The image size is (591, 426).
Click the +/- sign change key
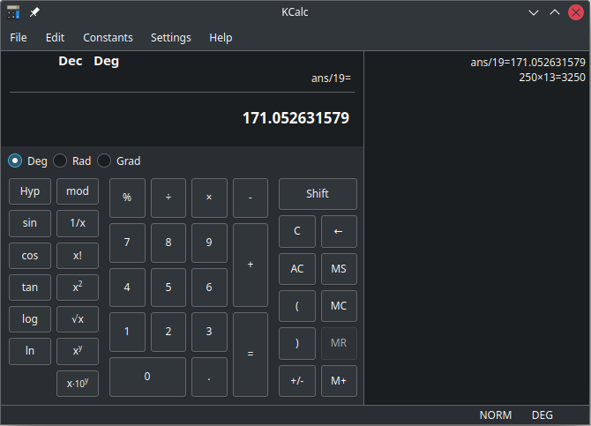(x=297, y=381)
